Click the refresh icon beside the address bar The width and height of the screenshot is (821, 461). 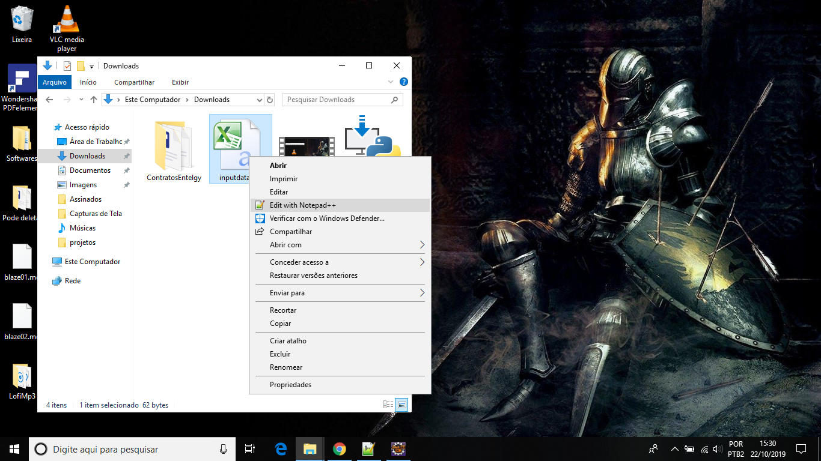tap(270, 100)
